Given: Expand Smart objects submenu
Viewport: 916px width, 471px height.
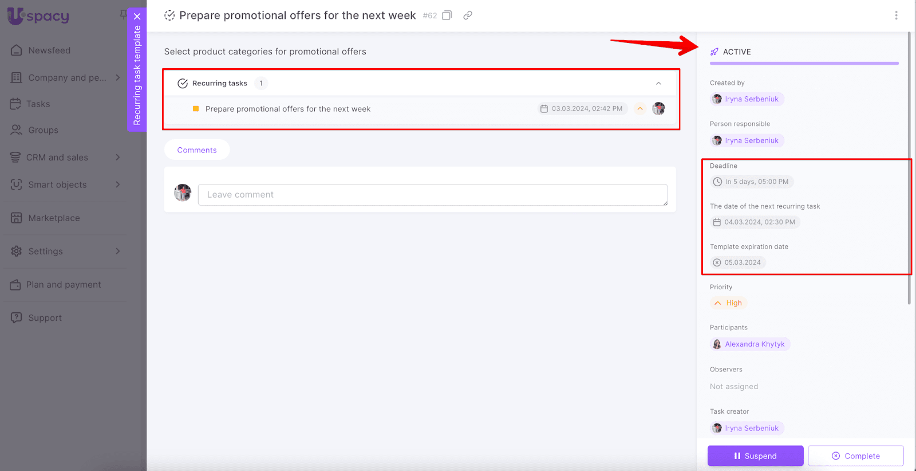Looking at the screenshot, I should [x=118, y=185].
